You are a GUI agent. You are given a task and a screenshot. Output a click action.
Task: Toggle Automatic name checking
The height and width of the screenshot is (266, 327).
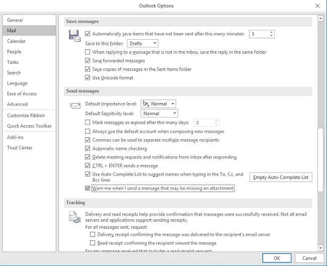tap(88, 148)
